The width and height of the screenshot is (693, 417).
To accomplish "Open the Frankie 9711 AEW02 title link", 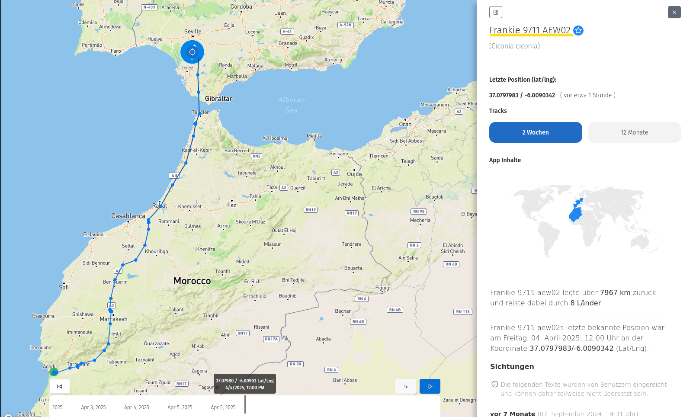I will [530, 30].
